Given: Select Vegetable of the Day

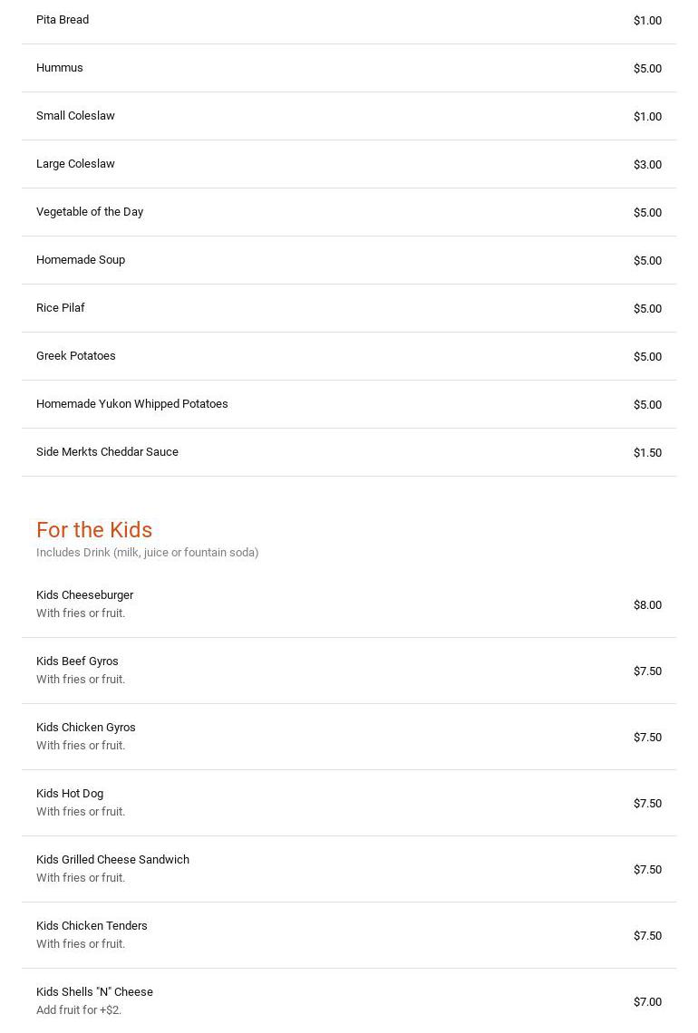Looking at the screenshot, I should [90, 212].
